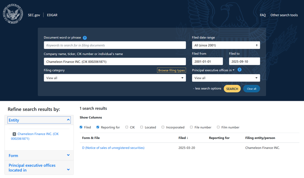Click less search options link
The image size is (304, 178).
click(x=207, y=89)
